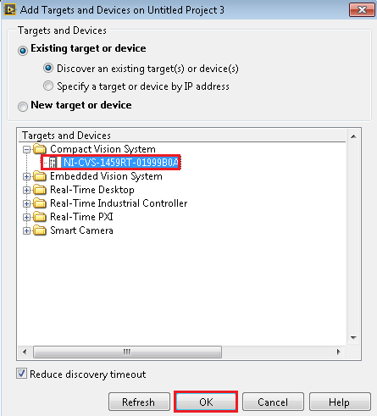Viewport: 377px width, 416px height.
Task: Click the Real-Time Desktop folder icon
Action: [40, 190]
